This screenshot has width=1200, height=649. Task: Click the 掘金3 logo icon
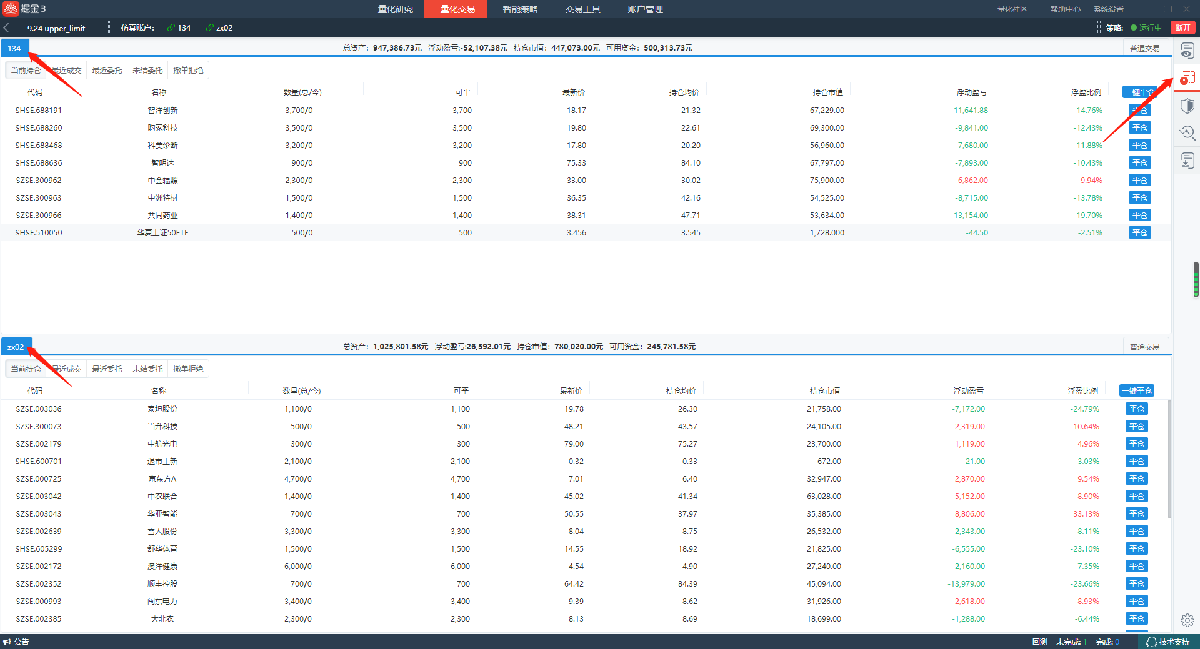(x=11, y=9)
